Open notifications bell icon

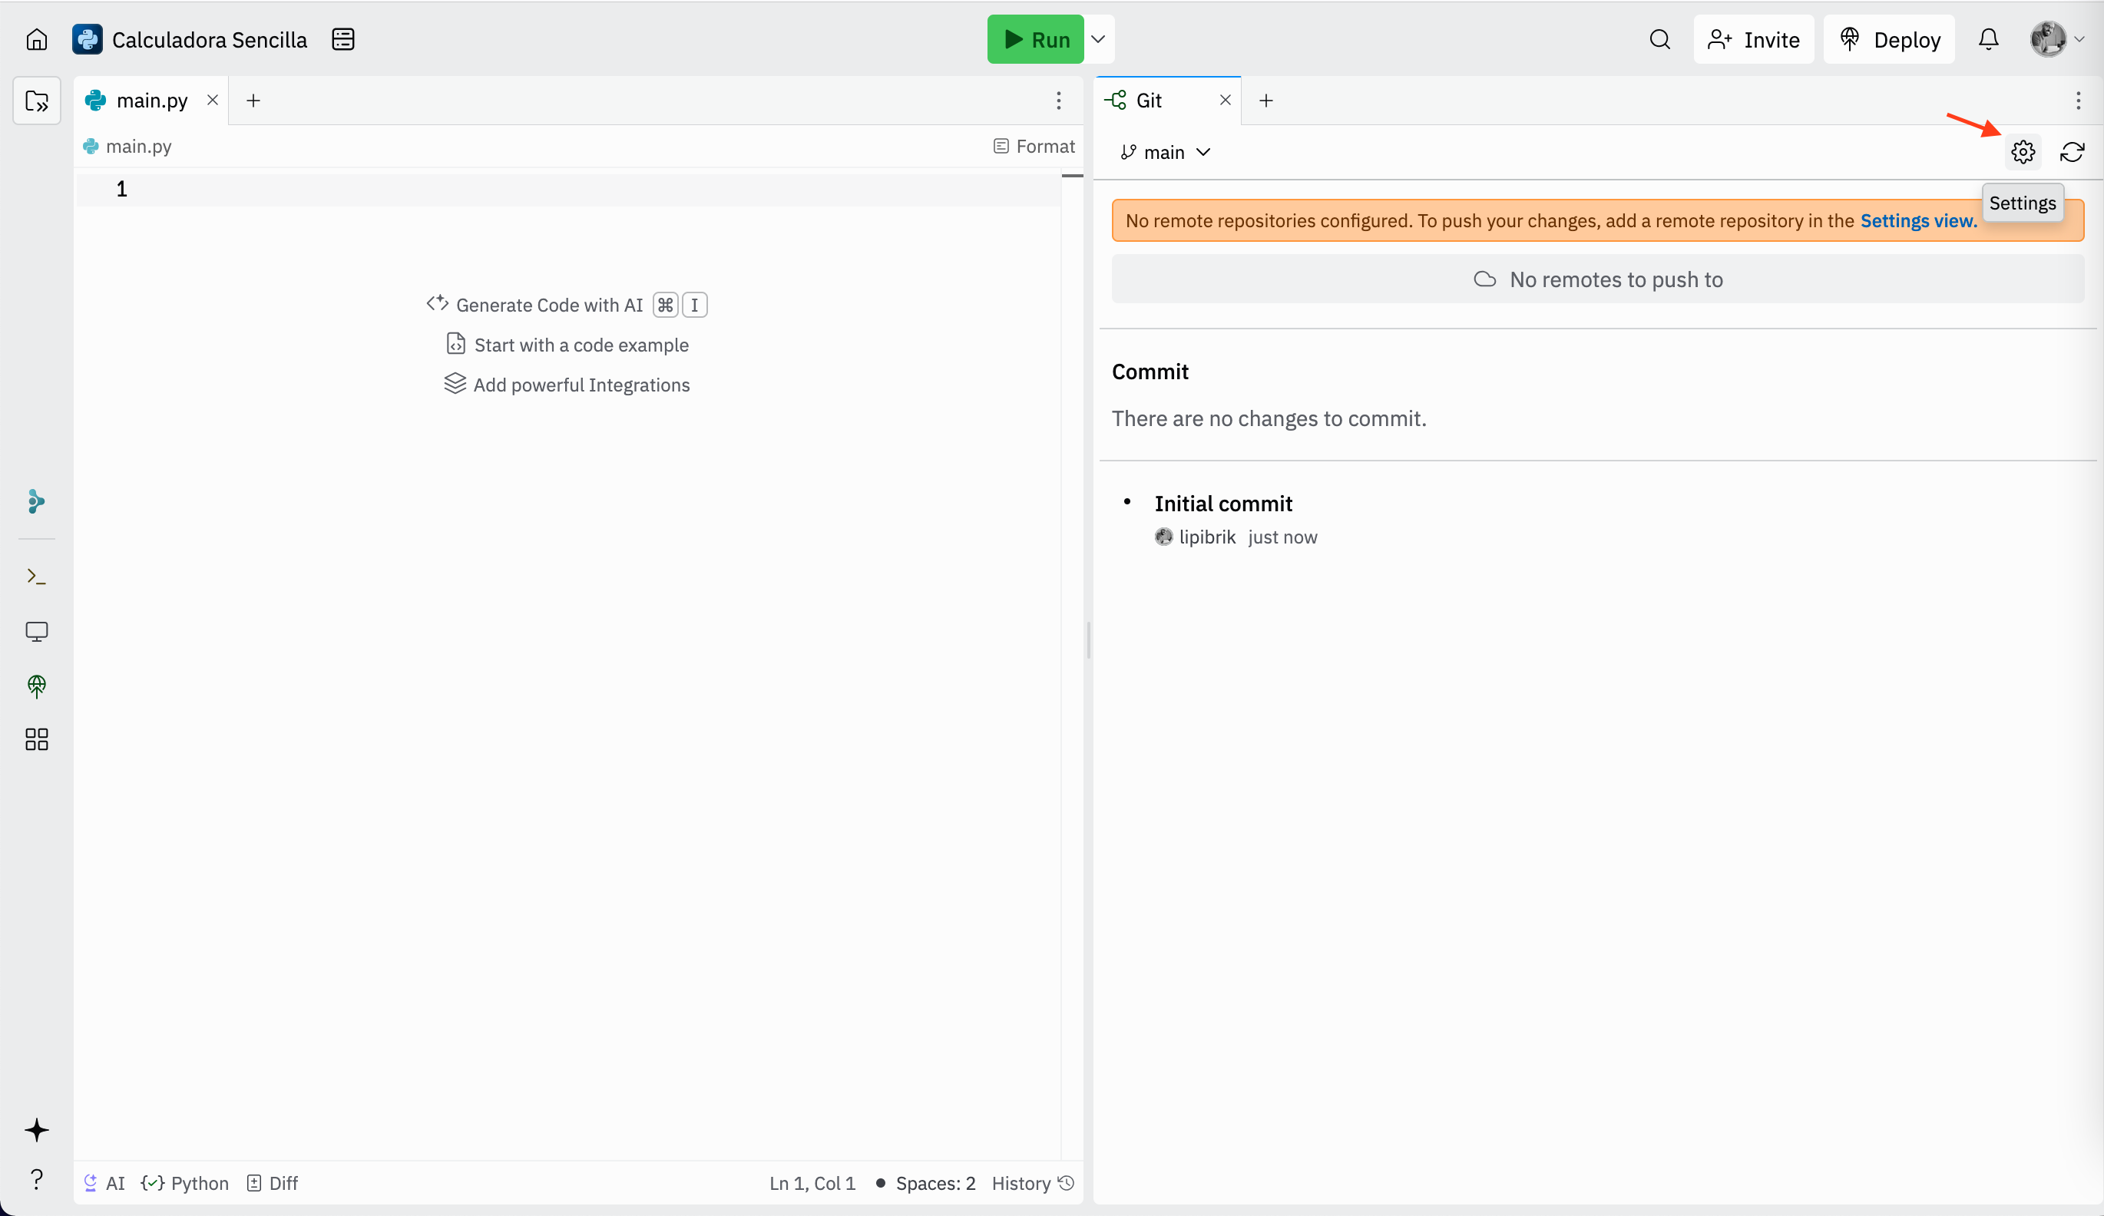pyautogui.click(x=1989, y=39)
